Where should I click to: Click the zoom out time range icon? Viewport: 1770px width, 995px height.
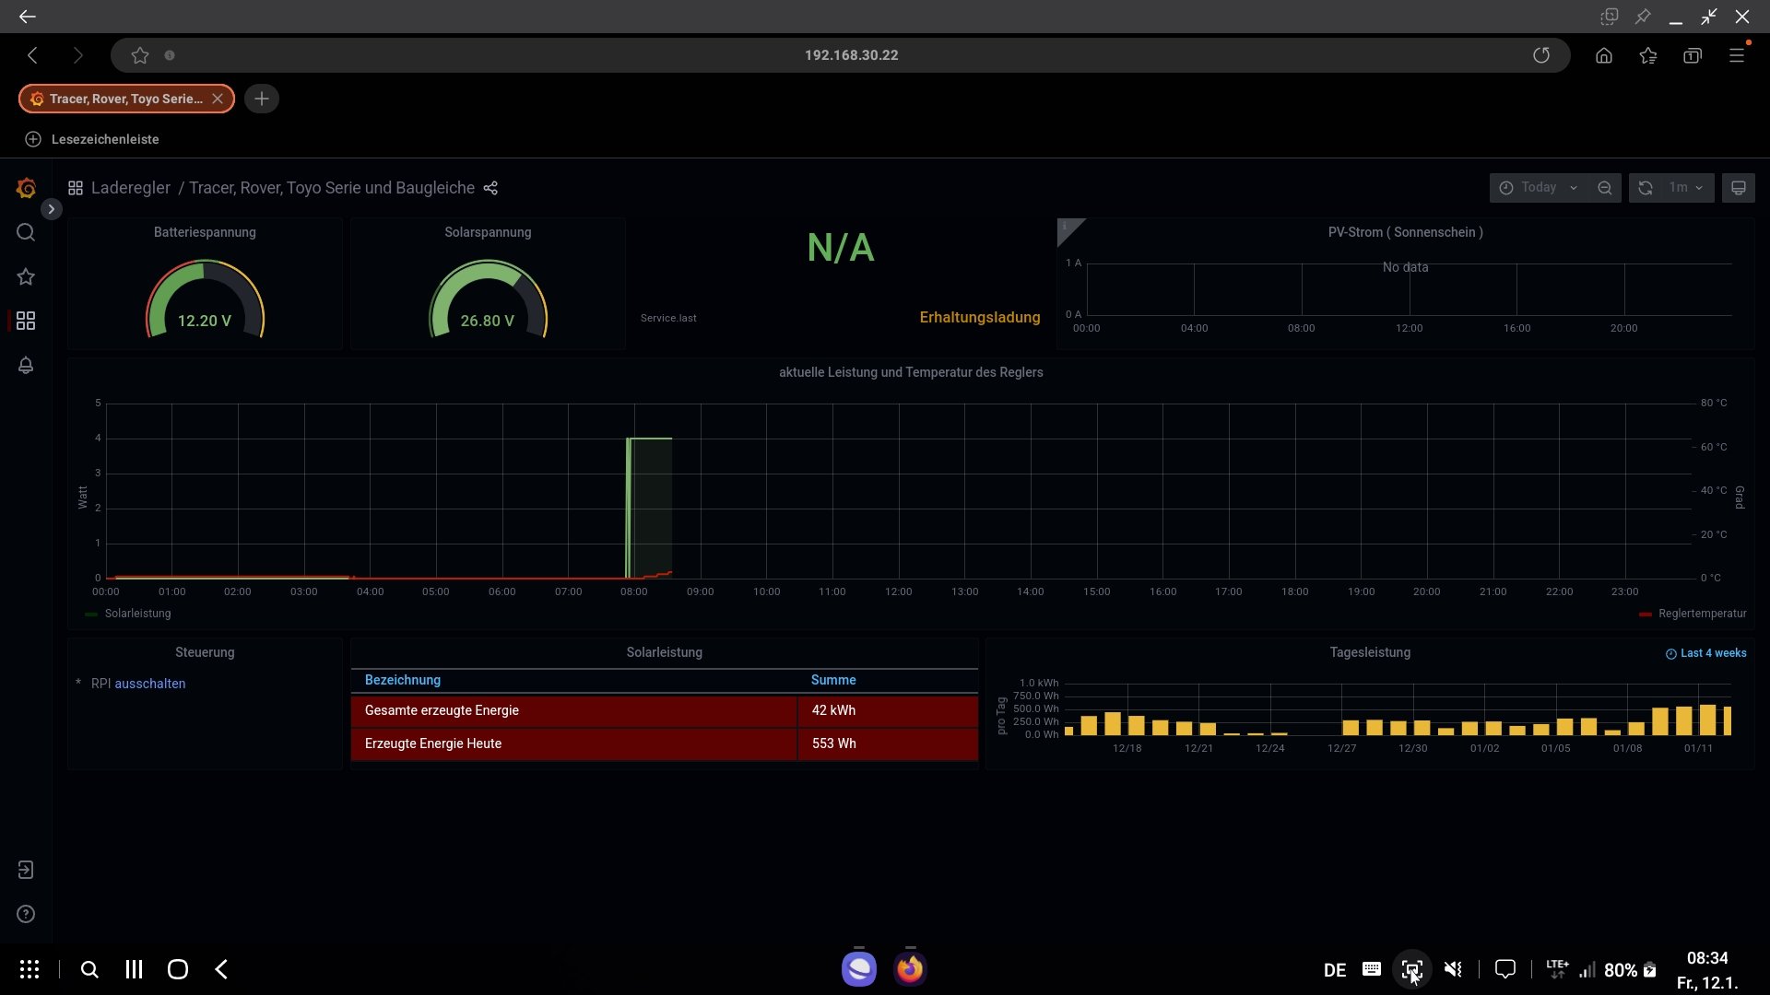pos(1605,188)
